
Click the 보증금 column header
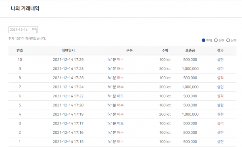click(x=190, y=51)
